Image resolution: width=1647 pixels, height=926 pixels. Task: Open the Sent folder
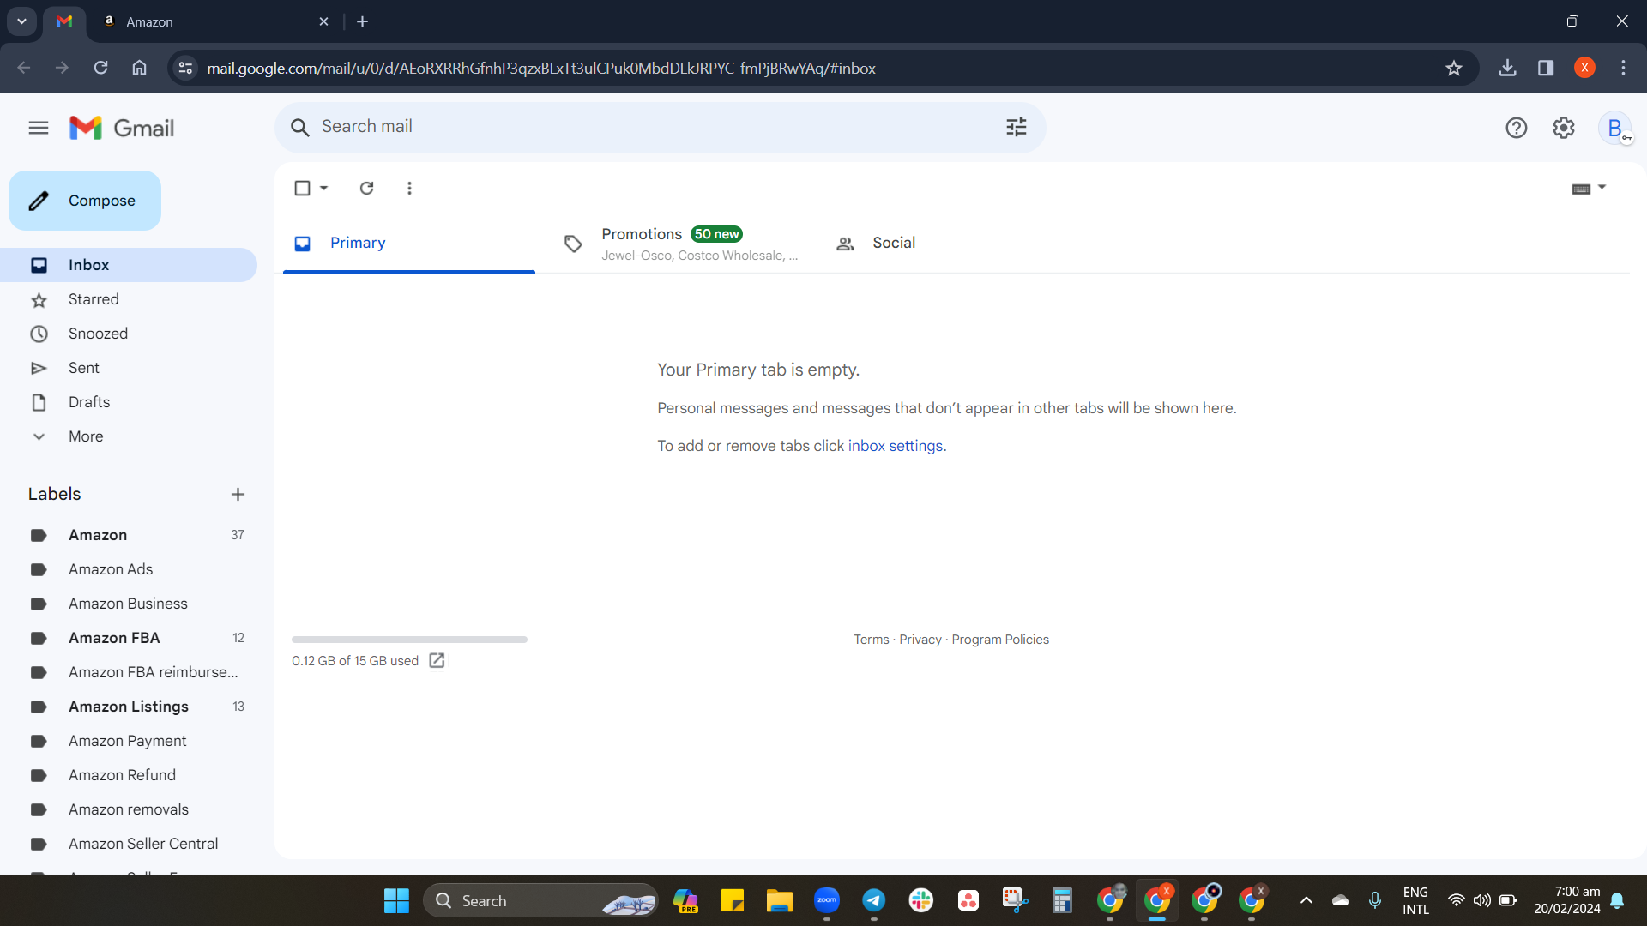click(129, 368)
